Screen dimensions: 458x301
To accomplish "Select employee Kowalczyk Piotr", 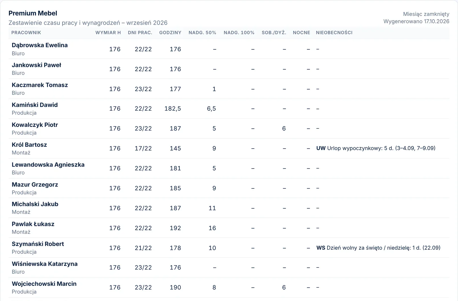I will tap(35, 125).
